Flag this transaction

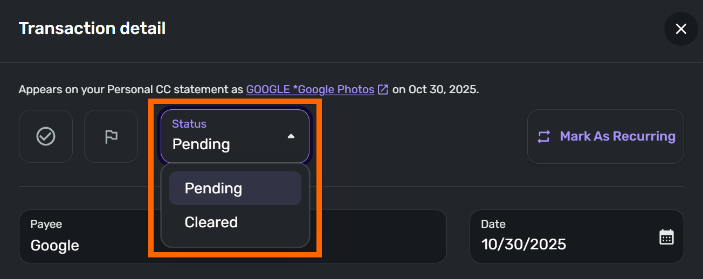(x=111, y=136)
